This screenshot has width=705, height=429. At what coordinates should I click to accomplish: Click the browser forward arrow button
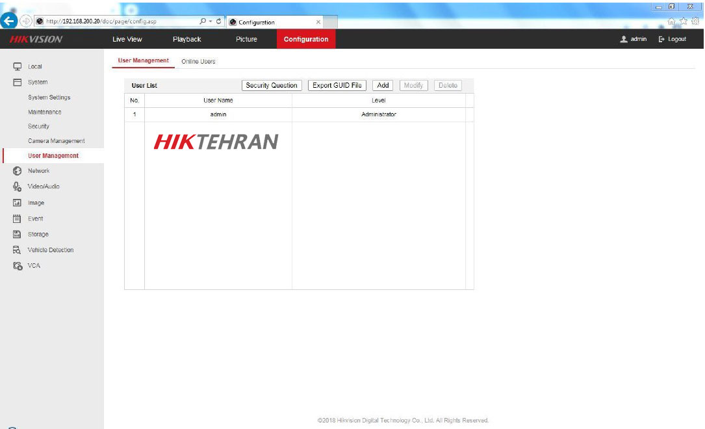click(x=26, y=21)
